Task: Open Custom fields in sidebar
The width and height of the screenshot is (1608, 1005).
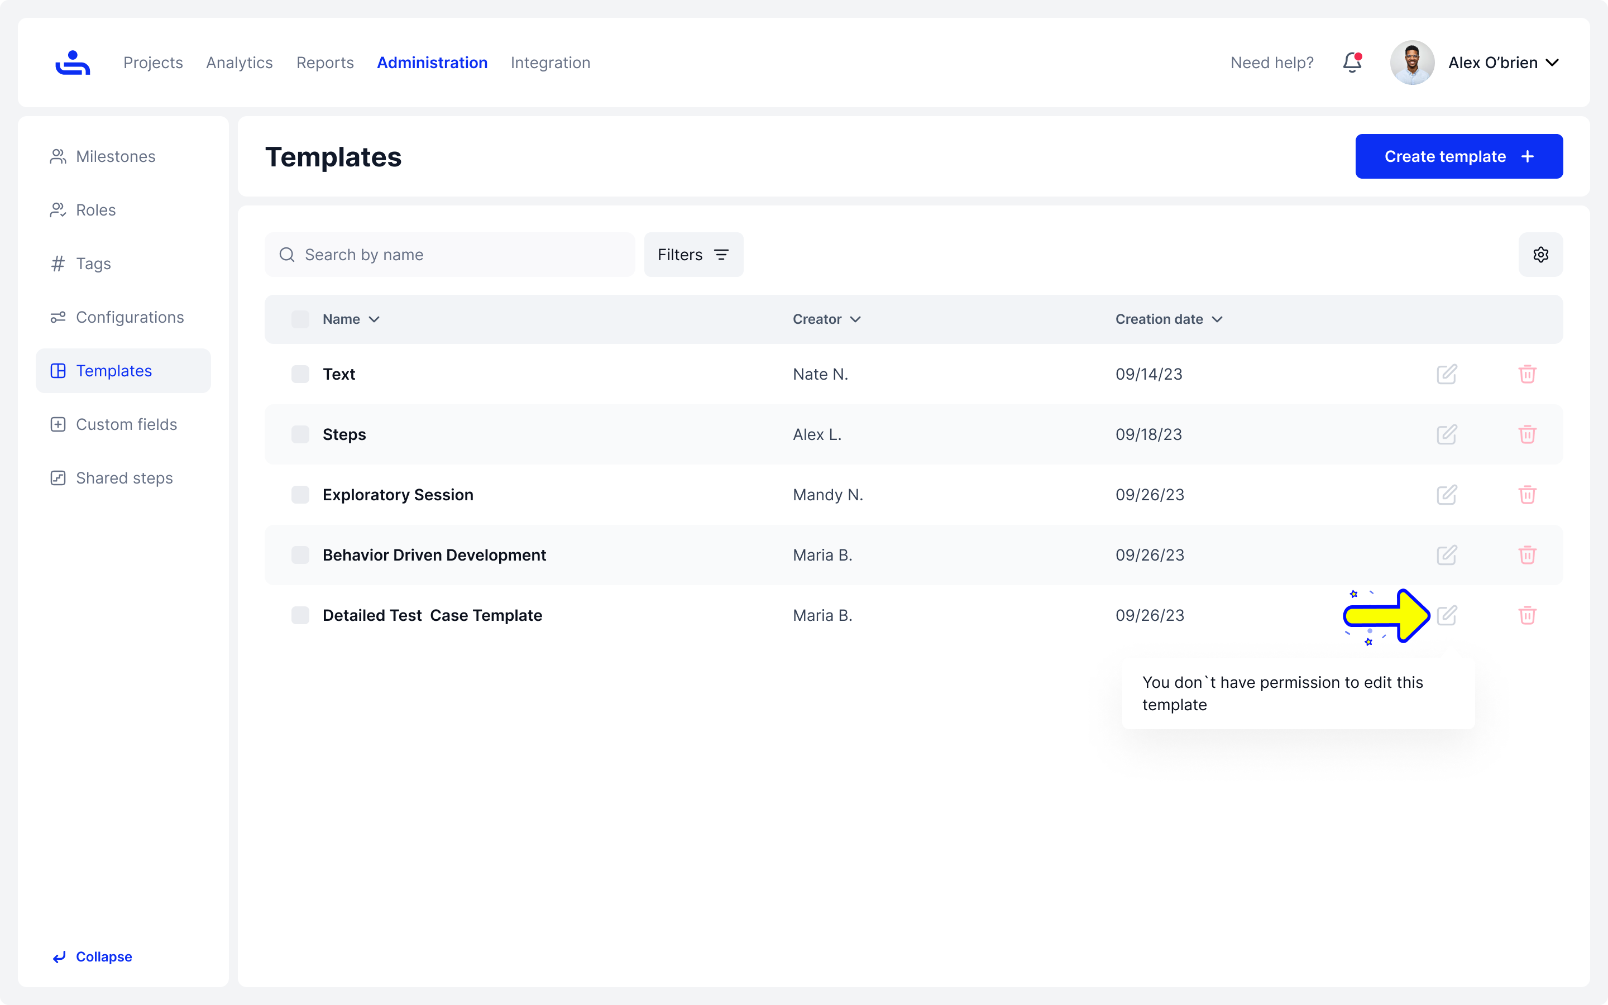Action: click(126, 425)
